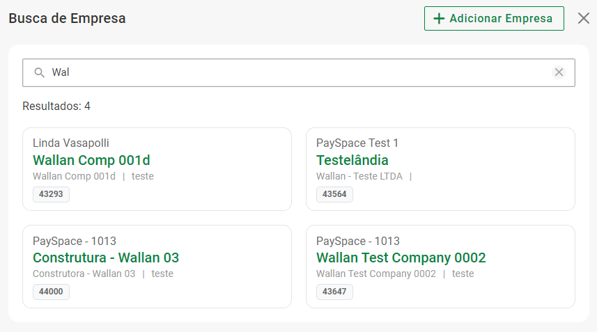The width and height of the screenshot is (597, 332).
Task: Open the Wallan Comp 001d company
Action: (x=91, y=160)
